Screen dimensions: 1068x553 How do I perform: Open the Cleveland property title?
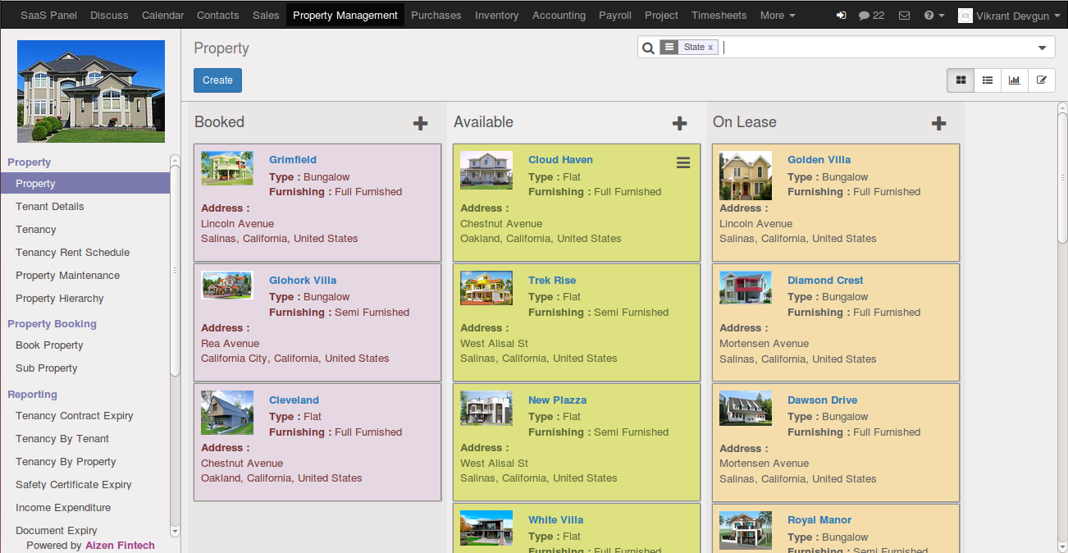point(294,400)
